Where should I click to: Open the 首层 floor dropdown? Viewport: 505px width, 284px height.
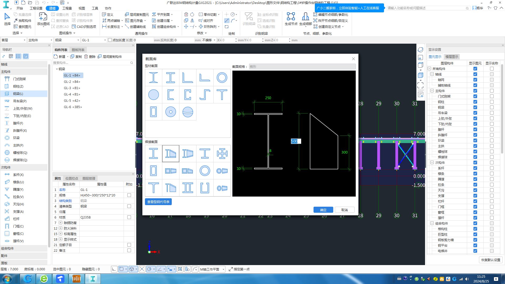(x=13, y=40)
